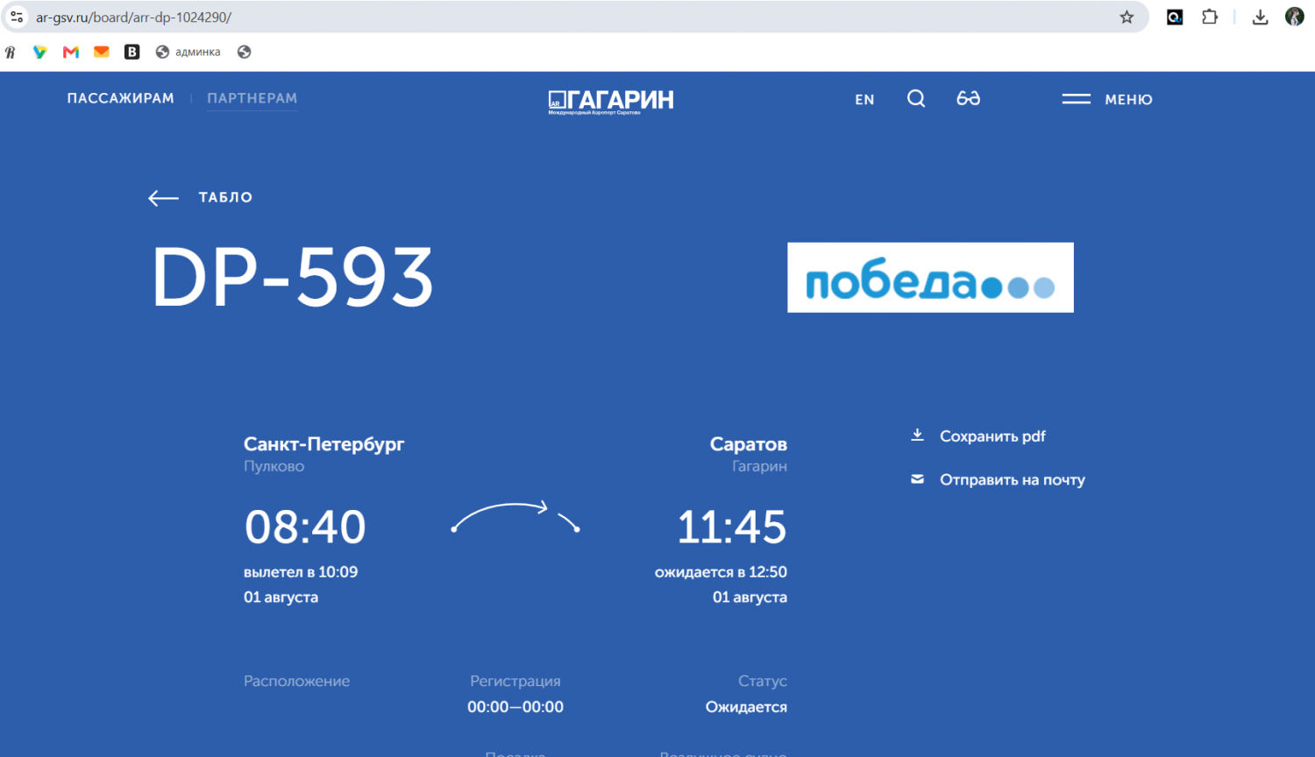Return to the ТАБЛО board
Image resolution: width=1315 pixels, height=757 pixels.
[x=225, y=197]
